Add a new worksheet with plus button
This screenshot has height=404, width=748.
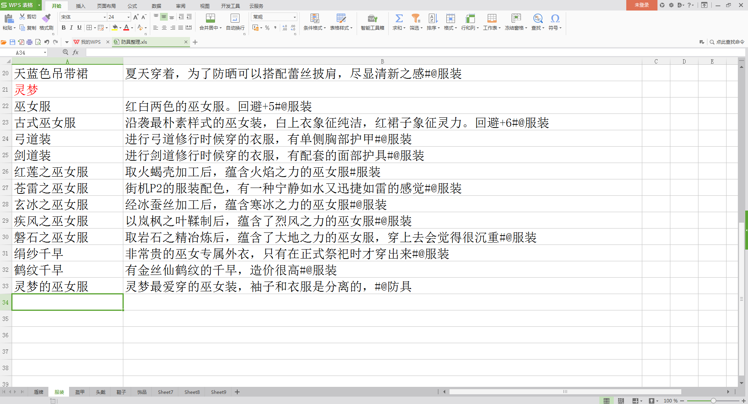pyautogui.click(x=237, y=392)
